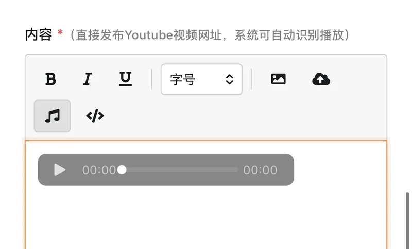Toggle bold formatting with B icon
412x249 pixels.
(50, 79)
